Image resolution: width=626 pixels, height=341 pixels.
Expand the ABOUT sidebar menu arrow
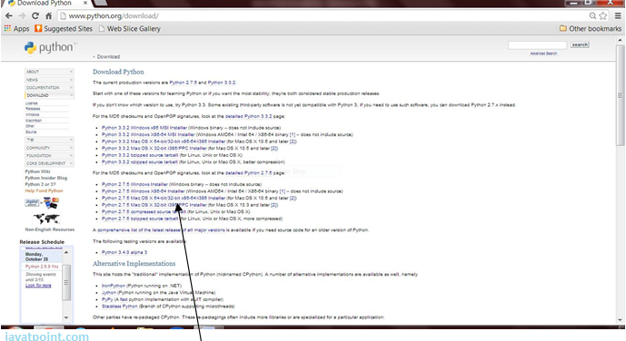[71, 72]
